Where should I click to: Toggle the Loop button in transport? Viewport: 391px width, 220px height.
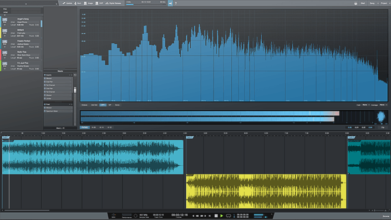pyautogui.click(x=228, y=216)
